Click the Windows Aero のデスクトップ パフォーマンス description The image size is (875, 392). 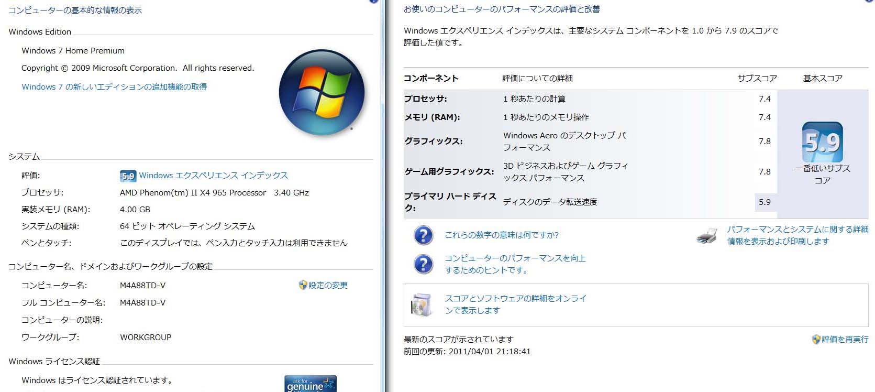(564, 141)
